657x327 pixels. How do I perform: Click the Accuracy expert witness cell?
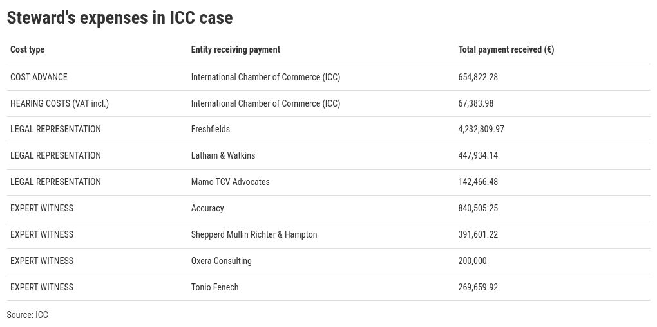[207, 208]
